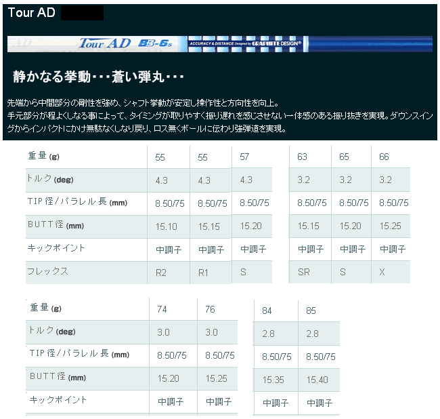Click second table's 'キックポイント' label
Screen dimensions: 440x419
coord(58,399)
